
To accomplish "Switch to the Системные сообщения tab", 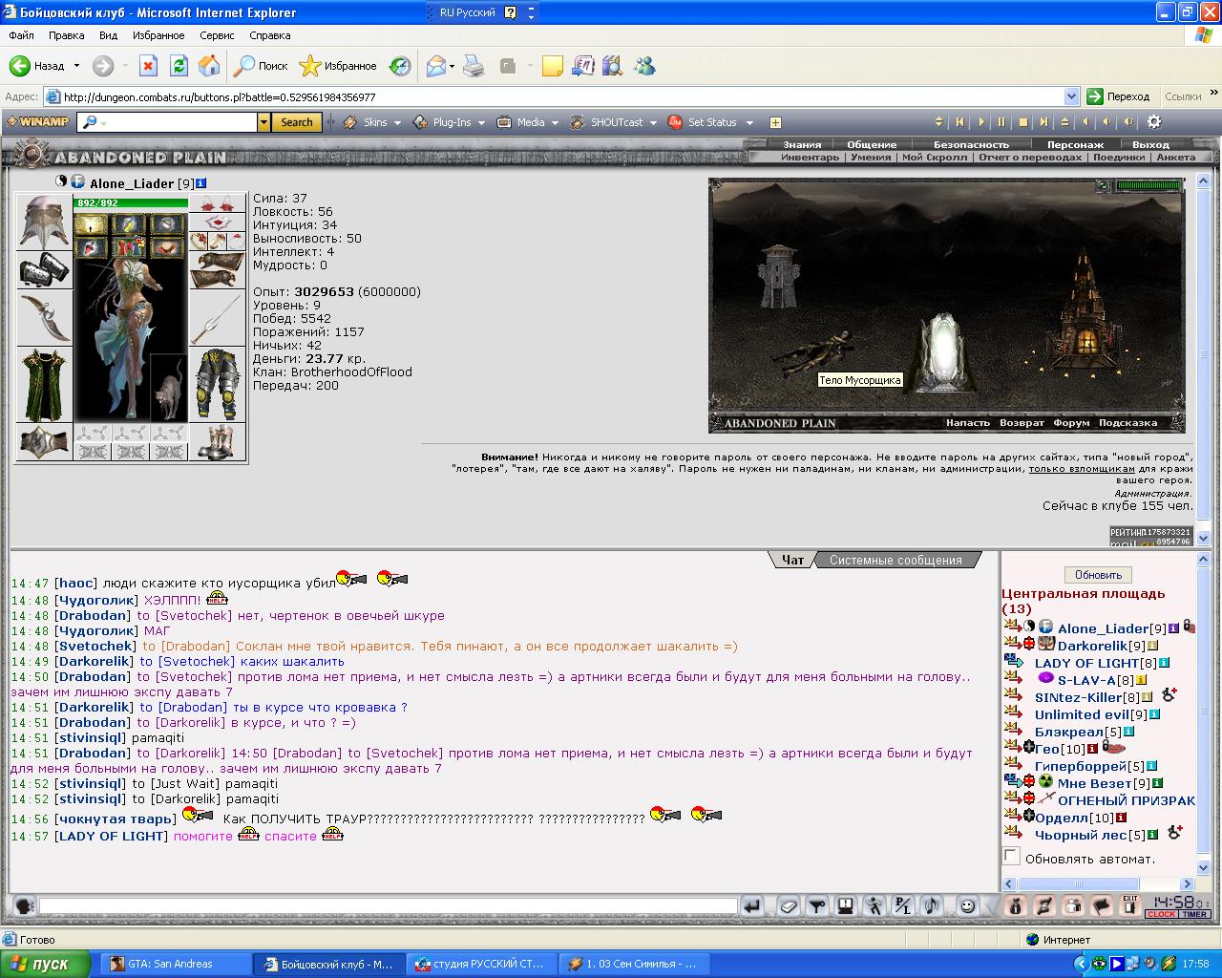I will click(895, 561).
